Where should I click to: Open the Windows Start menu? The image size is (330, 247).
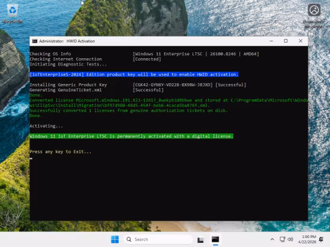[115, 239]
